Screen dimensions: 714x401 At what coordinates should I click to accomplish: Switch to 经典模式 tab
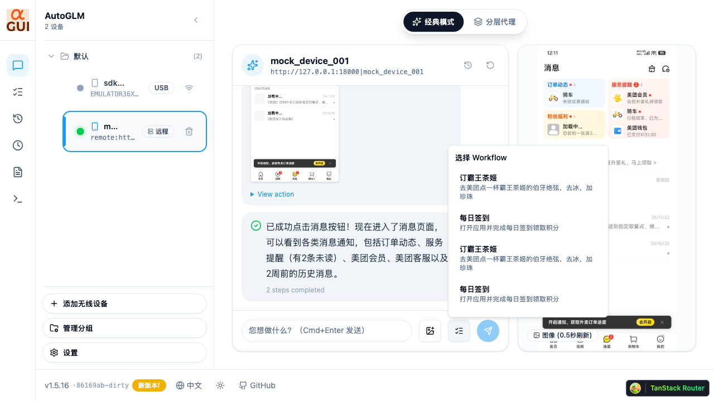click(433, 22)
